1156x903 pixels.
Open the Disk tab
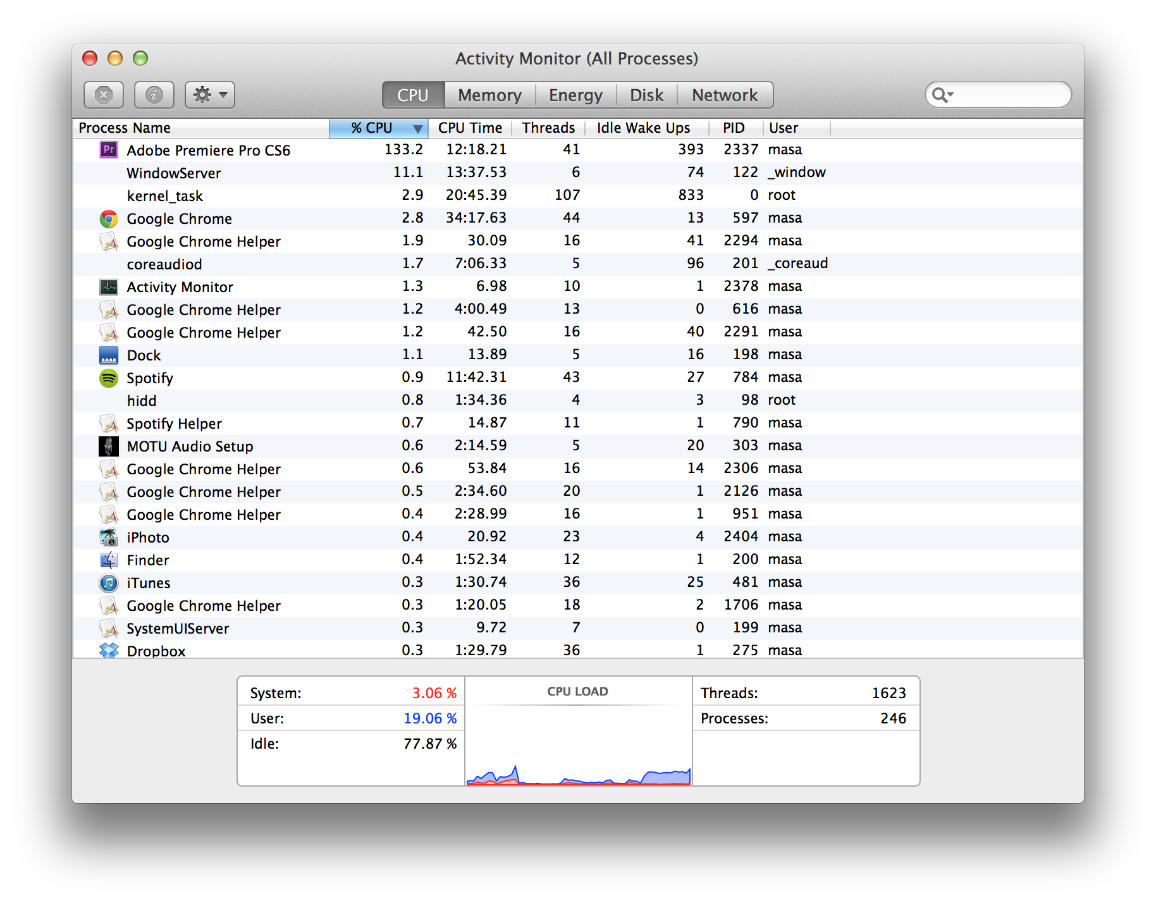click(646, 95)
